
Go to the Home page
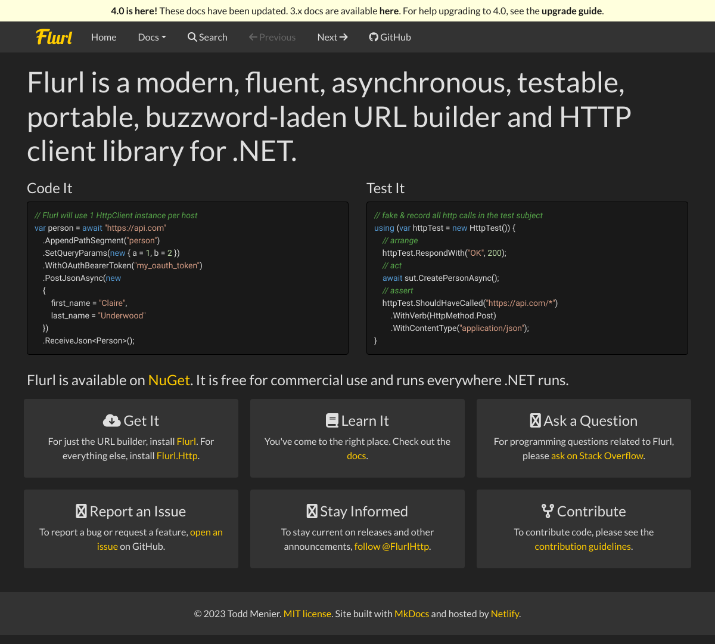click(x=104, y=37)
